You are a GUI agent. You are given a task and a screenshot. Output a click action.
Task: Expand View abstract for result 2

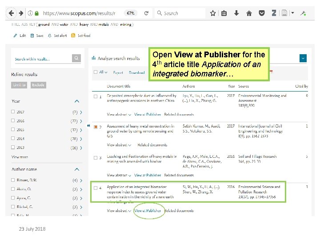[x=119, y=145]
